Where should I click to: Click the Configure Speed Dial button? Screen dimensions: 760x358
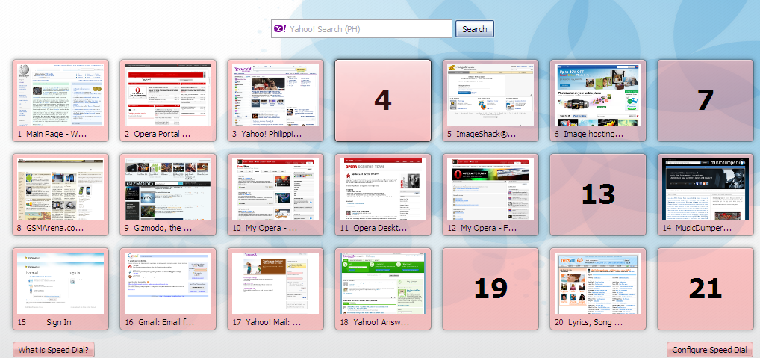tap(709, 350)
